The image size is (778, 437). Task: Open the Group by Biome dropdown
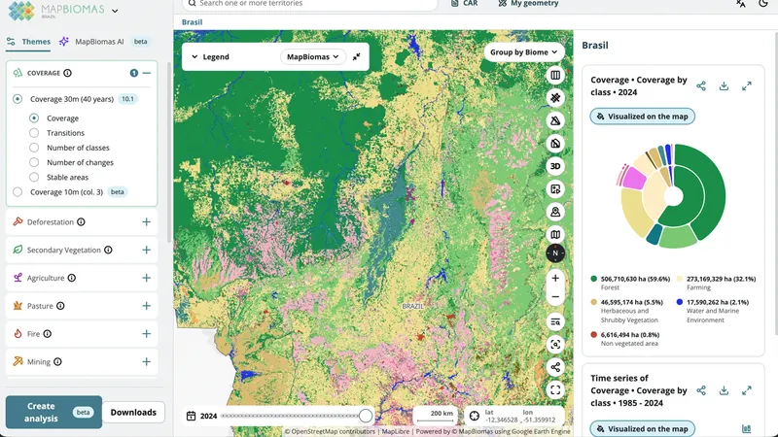click(x=524, y=52)
